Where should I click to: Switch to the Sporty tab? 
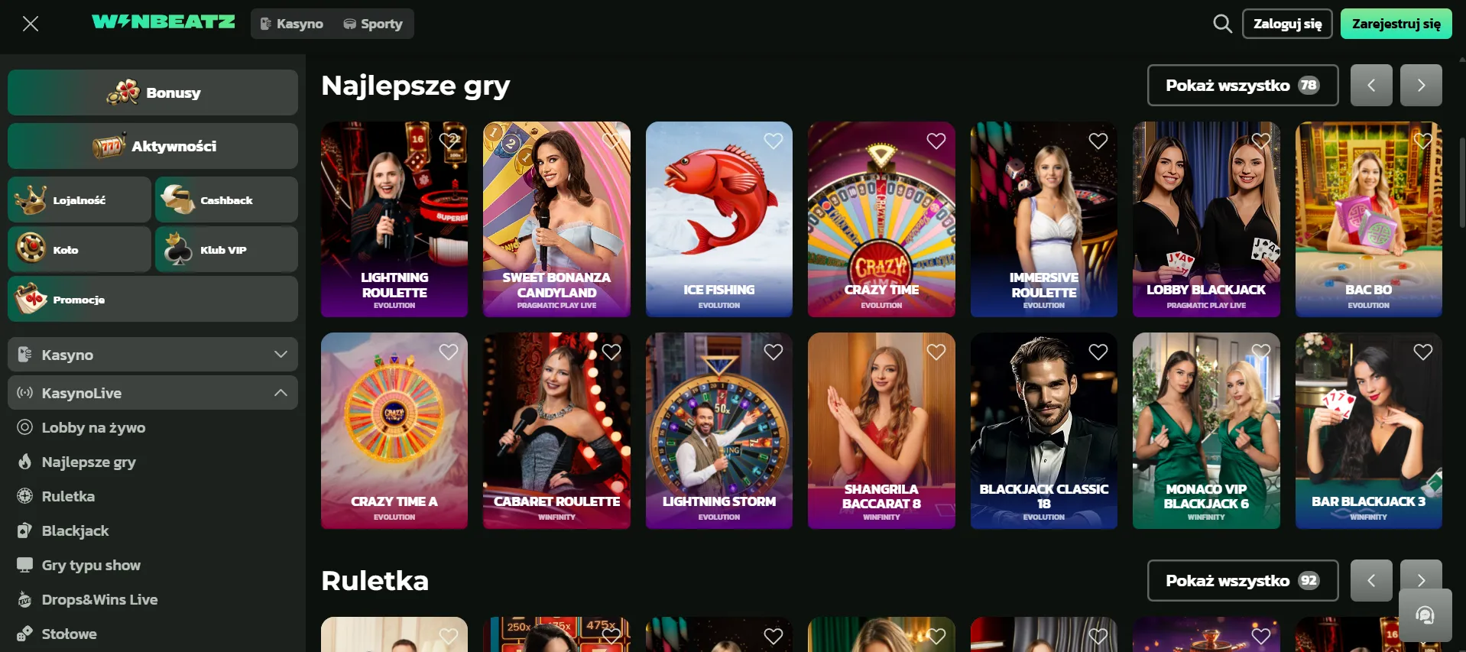pyautogui.click(x=373, y=24)
